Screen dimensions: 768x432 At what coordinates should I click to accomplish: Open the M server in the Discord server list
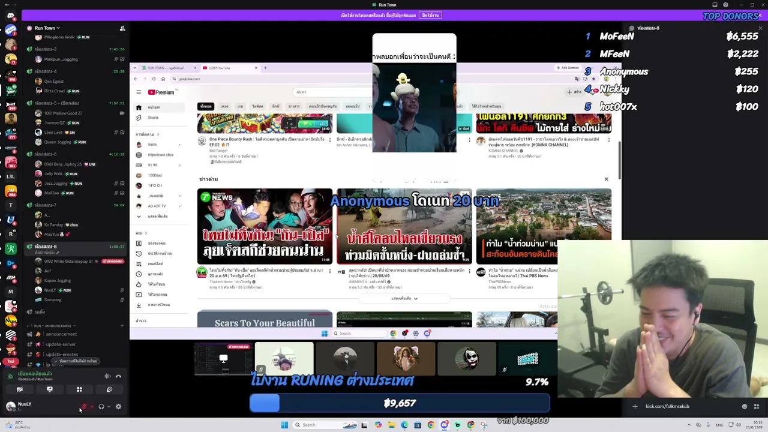(10, 292)
